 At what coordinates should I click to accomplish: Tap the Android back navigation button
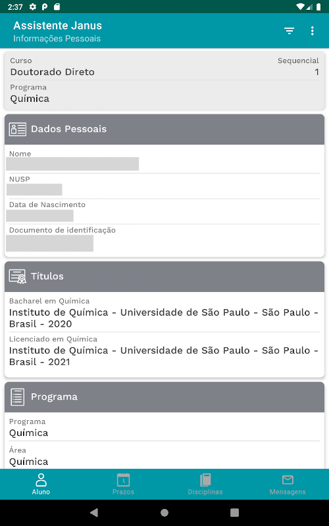[x=94, y=512]
